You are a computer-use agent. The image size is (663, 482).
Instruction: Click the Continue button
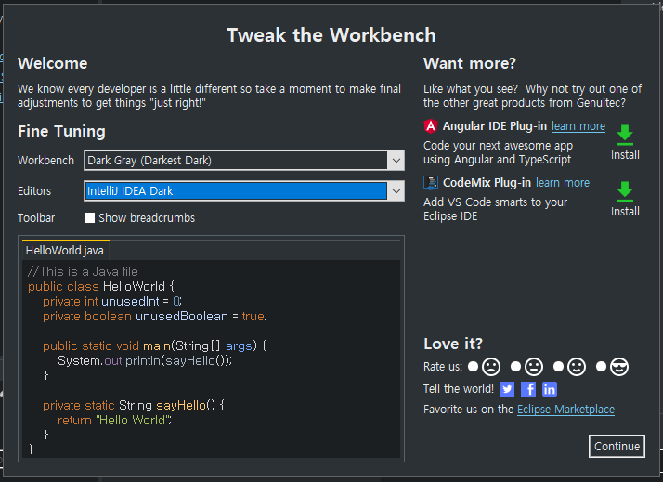pyautogui.click(x=617, y=446)
